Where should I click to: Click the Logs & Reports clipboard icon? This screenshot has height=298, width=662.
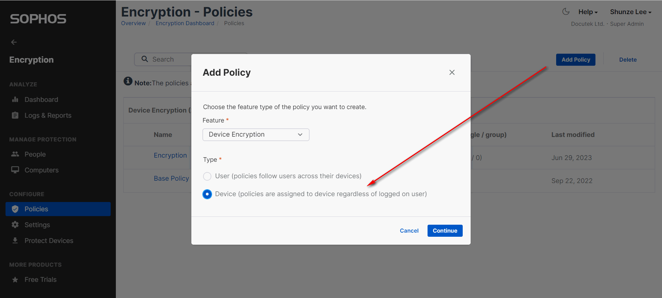coord(15,115)
